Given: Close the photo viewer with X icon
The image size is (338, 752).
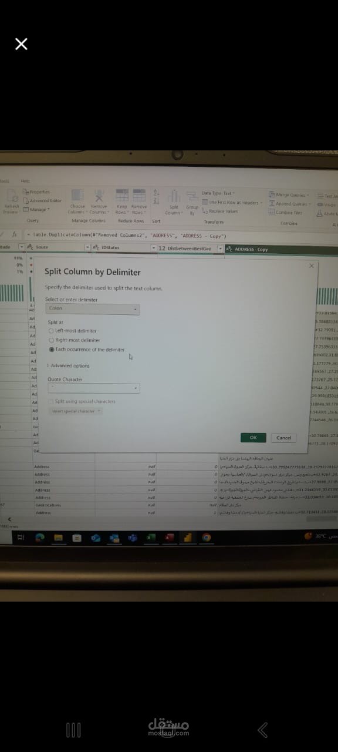Looking at the screenshot, I should tap(21, 44).
